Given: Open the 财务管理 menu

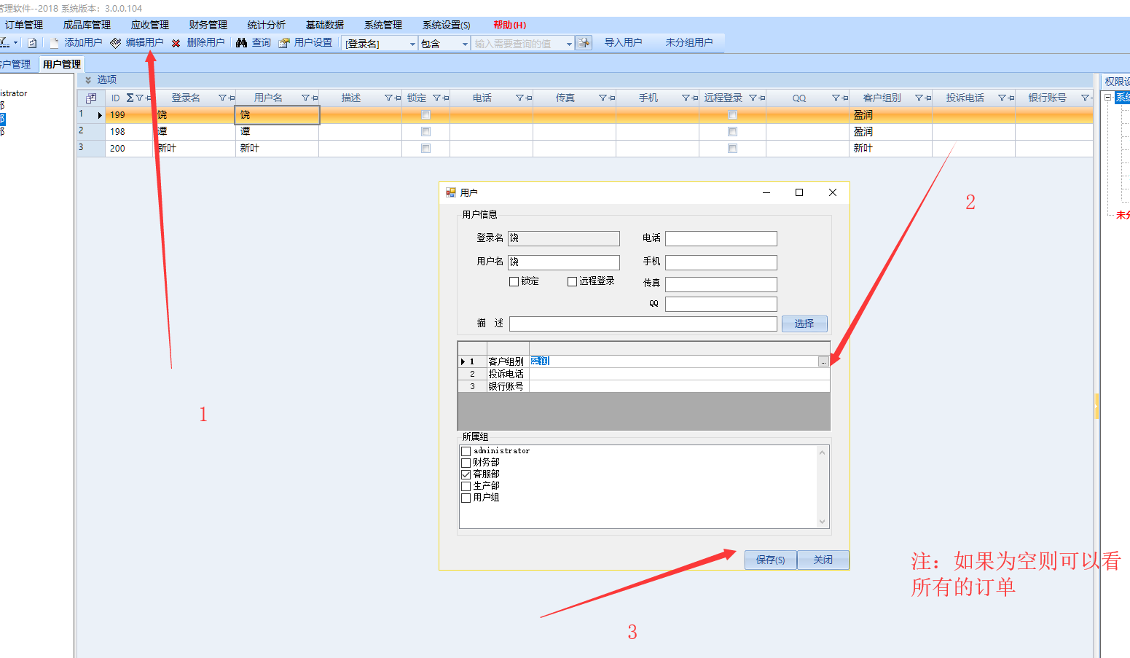Looking at the screenshot, I should tap(208, 25).
